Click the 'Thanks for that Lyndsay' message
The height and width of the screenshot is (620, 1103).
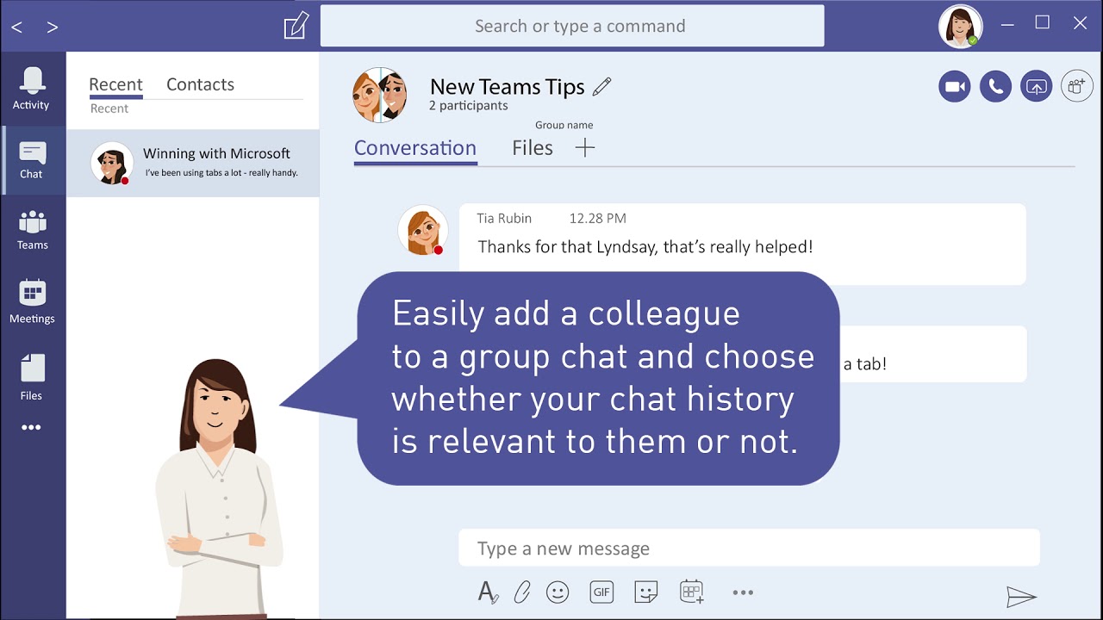(x=645, y=247)
